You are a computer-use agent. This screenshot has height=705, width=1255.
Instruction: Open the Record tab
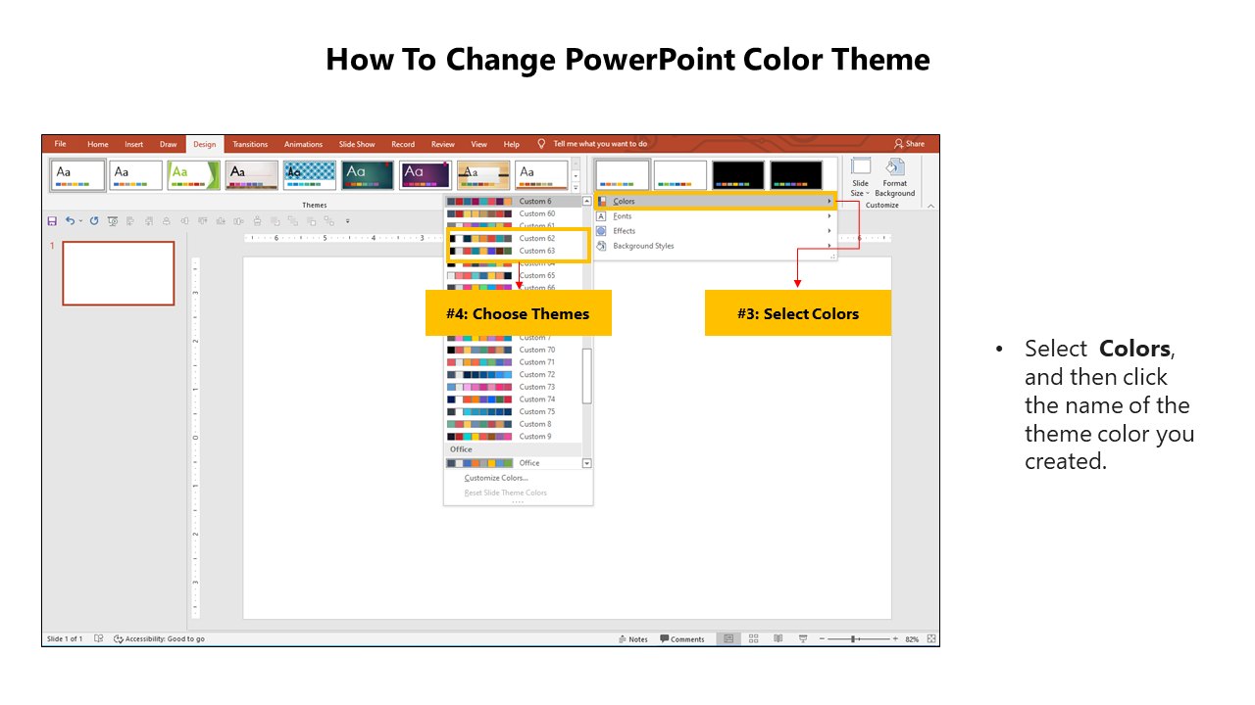tap(403, 144)
